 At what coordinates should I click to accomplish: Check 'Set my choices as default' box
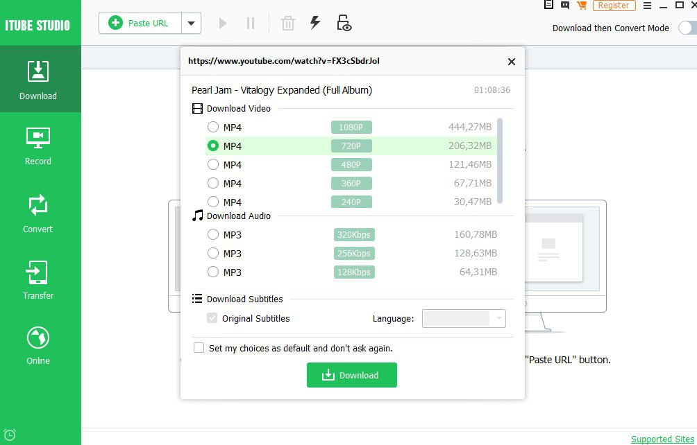pyautogui.click(x=199, y=348)
